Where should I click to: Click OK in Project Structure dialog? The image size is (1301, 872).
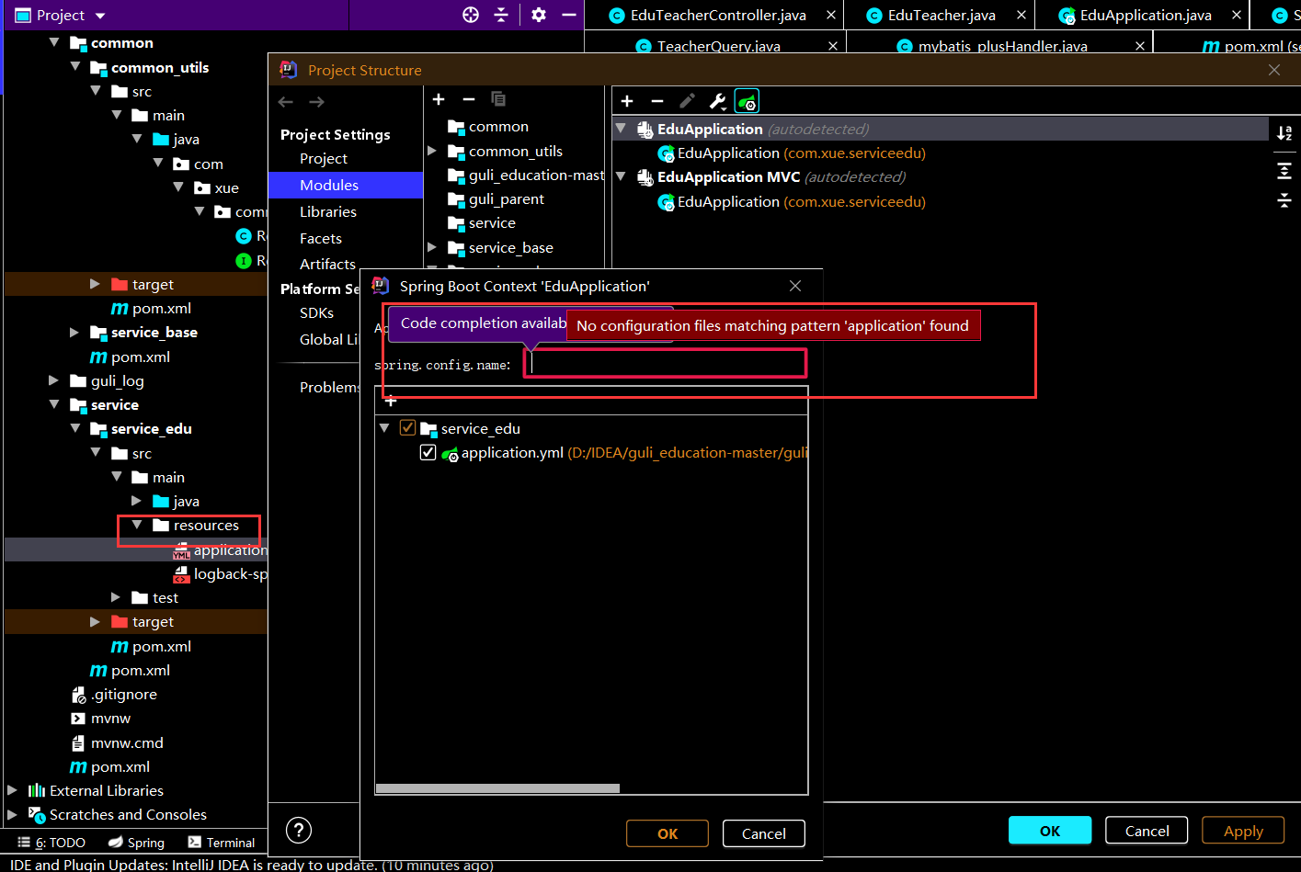[1050, 831]
